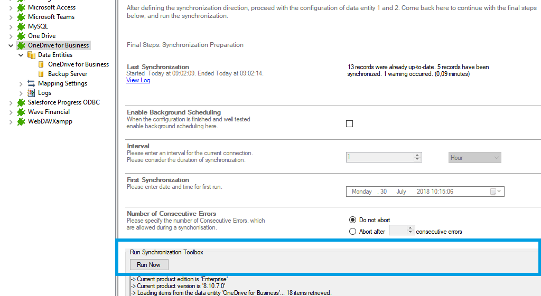
Task: Click the Interval number input field
Action: coord(379,157)
